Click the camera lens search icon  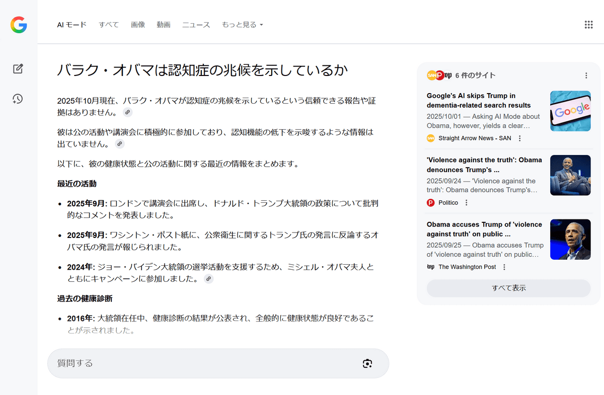pos(367,363)
